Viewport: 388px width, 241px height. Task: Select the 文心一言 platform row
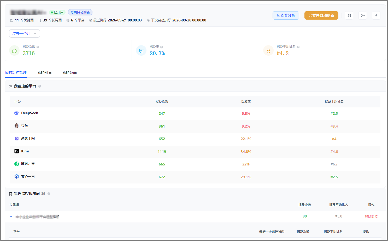(195, 177)
